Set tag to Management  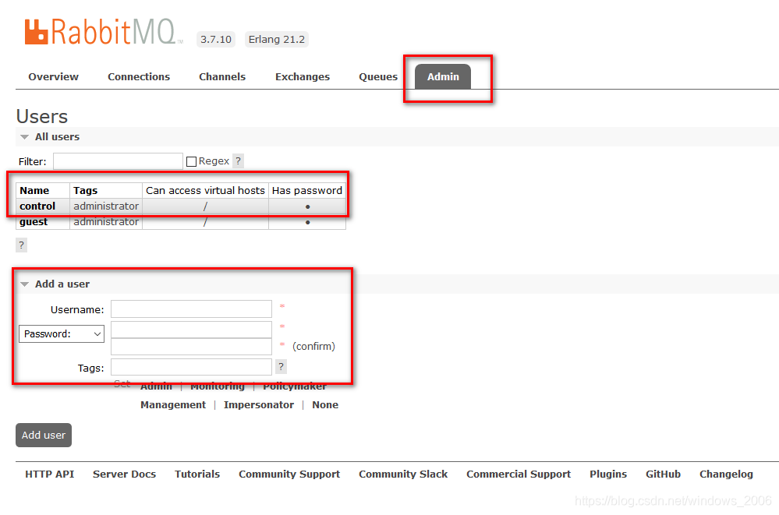pyautogui.click(x=173, y=404)
